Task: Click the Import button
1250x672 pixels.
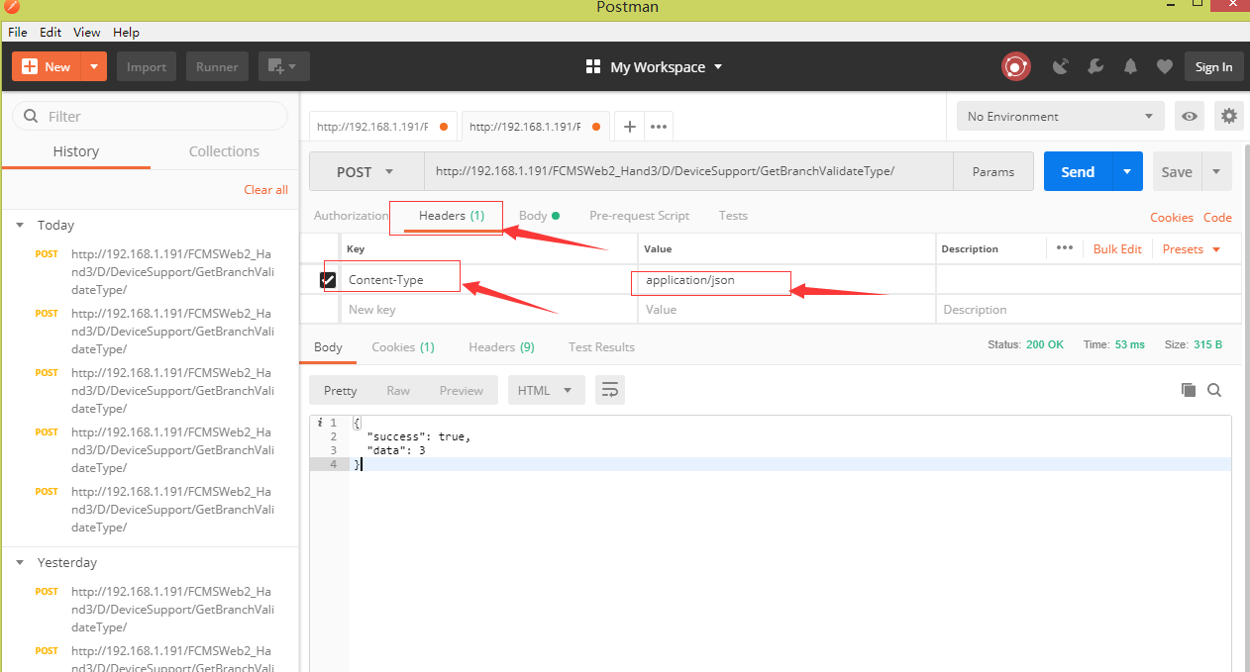Action: [147, 66]
